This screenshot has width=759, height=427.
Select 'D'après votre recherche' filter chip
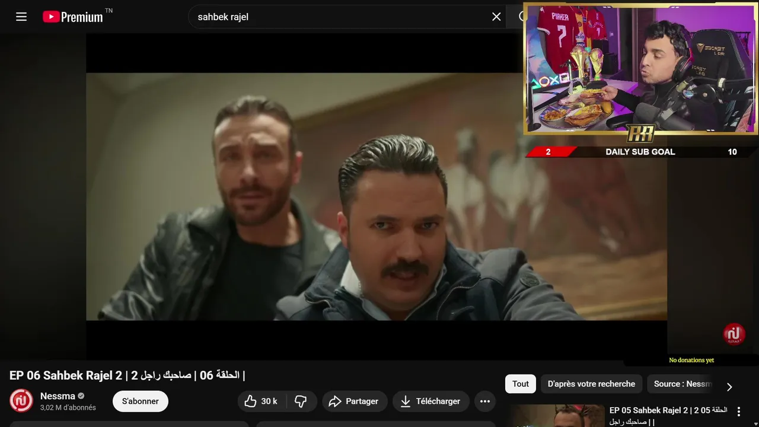pos(591,384)
